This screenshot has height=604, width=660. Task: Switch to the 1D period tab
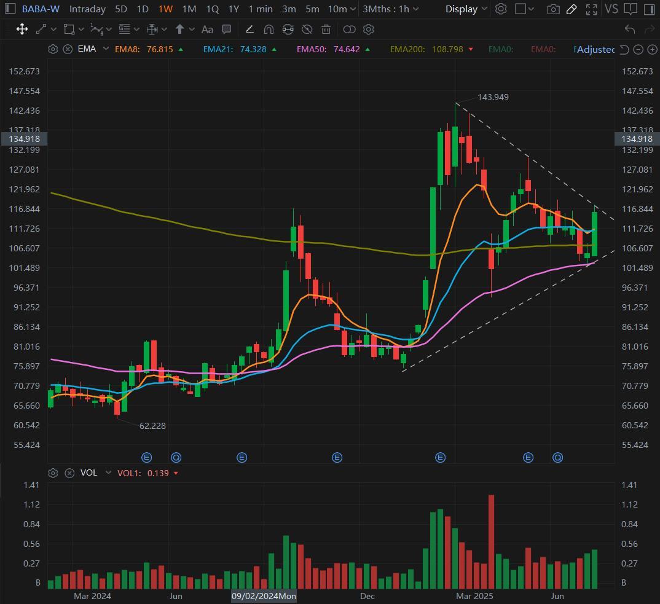pos(143,9)
